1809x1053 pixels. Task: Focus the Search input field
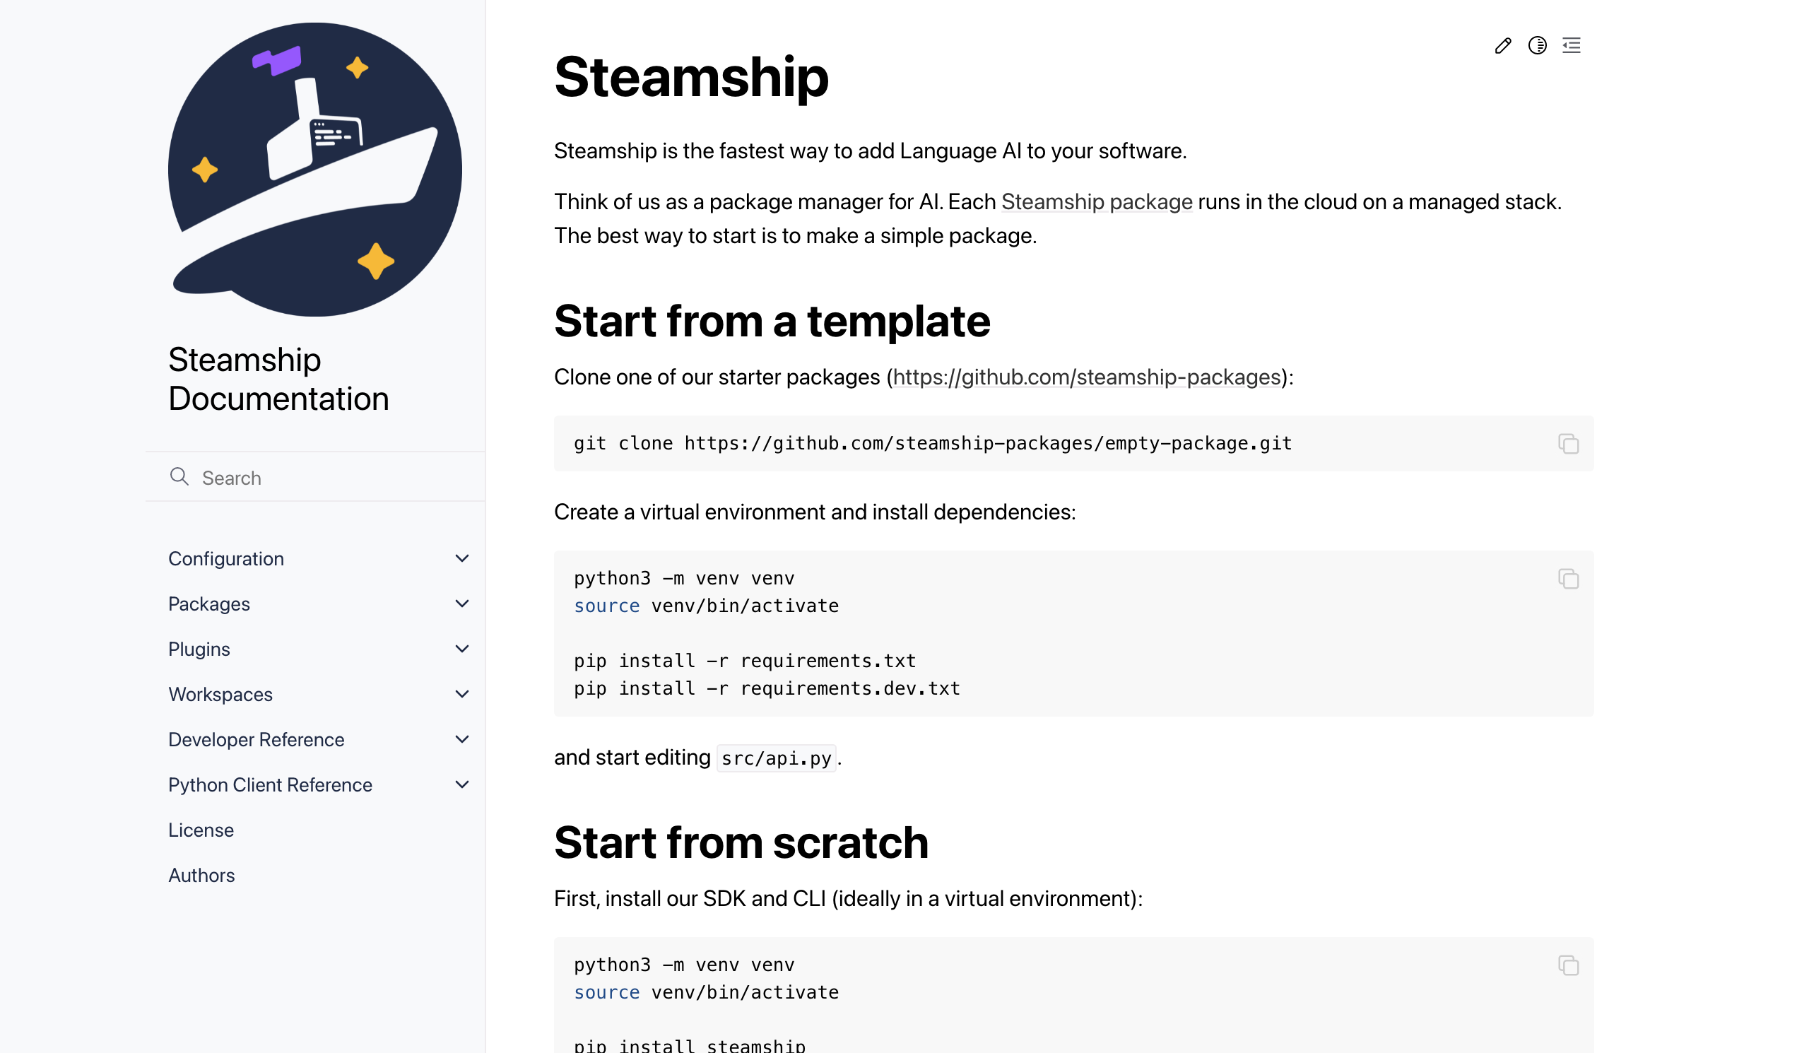[315, 477]
